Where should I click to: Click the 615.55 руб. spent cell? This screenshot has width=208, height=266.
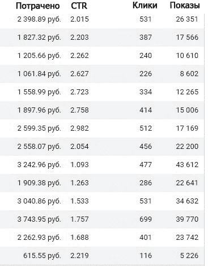pyautogui.click(x=42, y=256)
